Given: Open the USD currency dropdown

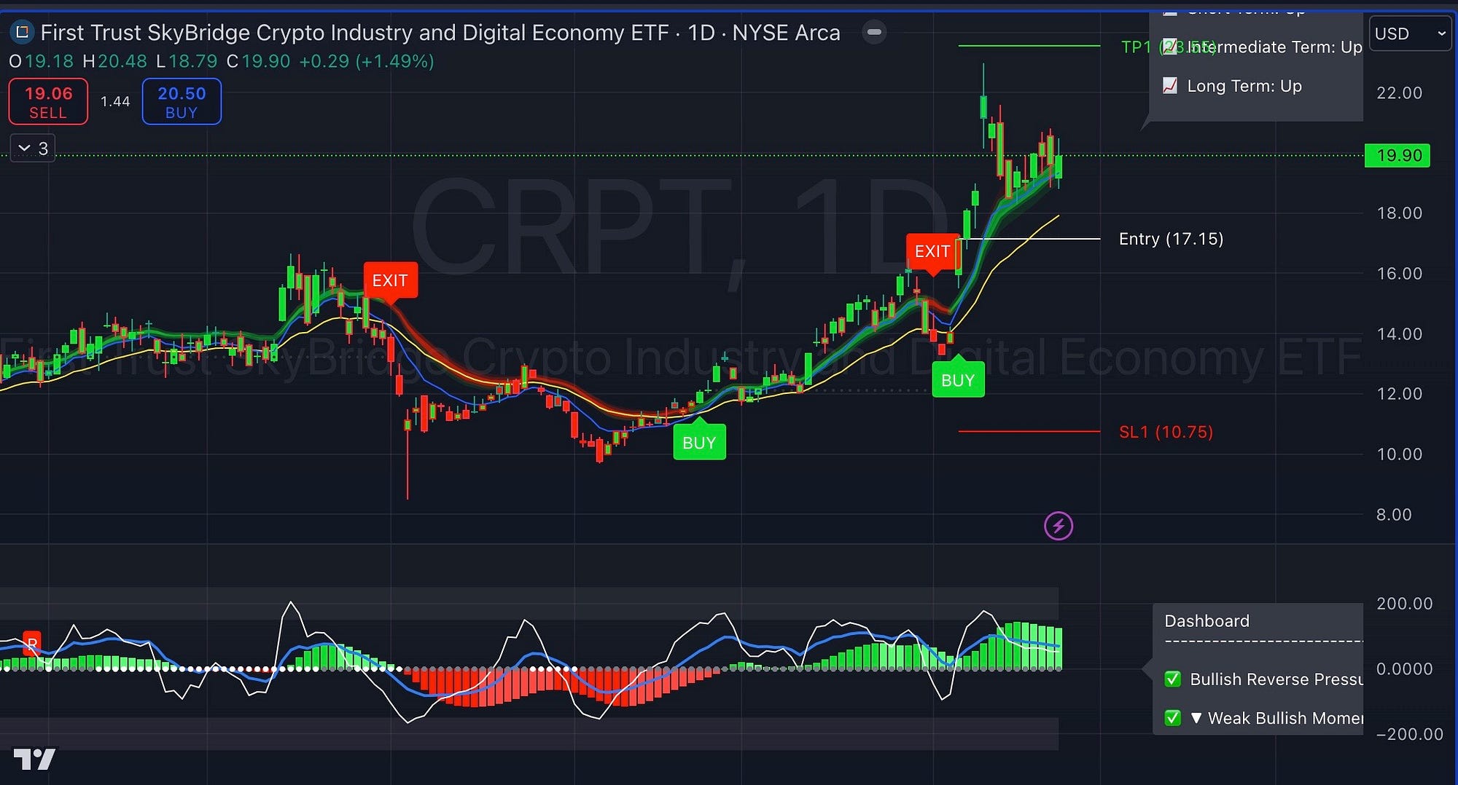Looking at the screenshot, I should pos(1410,33).
